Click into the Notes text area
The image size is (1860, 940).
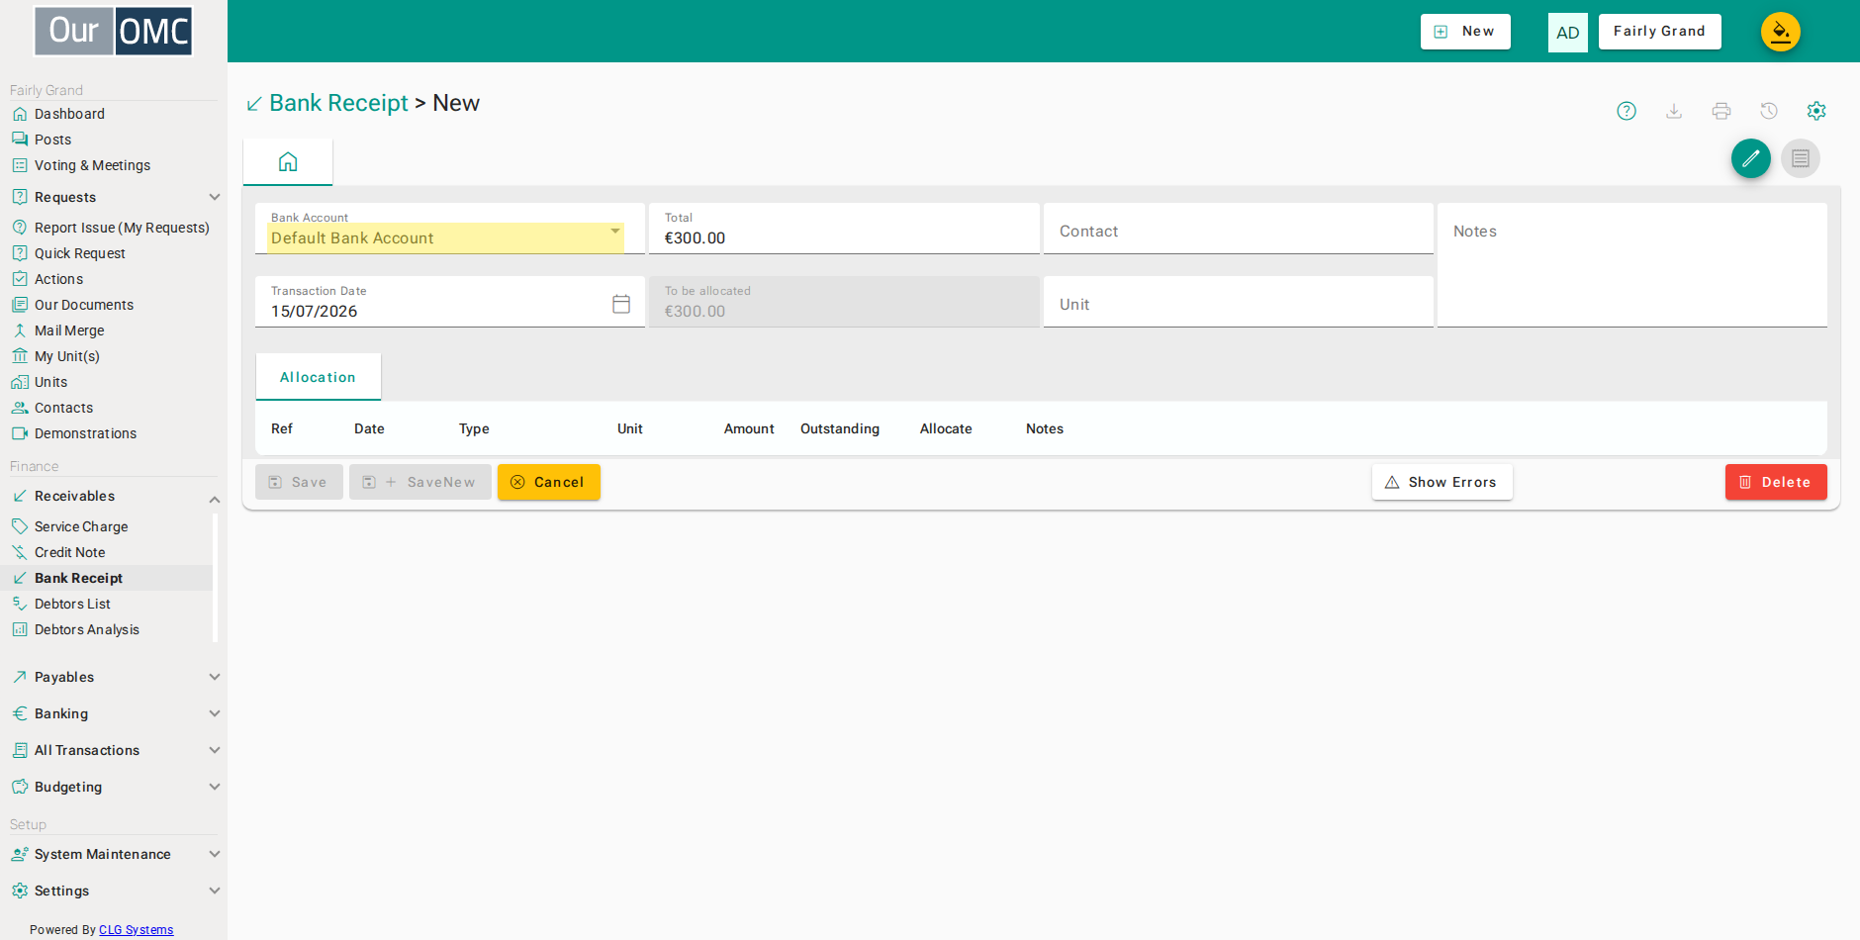point(1632,265)
